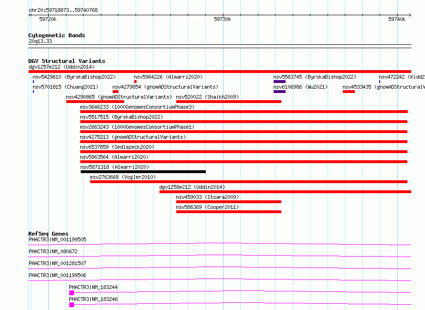Image resolution: width=425 pixels, height=310 pixels.
Task: Click the red bar under dgv1258e212
Action: pos(286,192)
